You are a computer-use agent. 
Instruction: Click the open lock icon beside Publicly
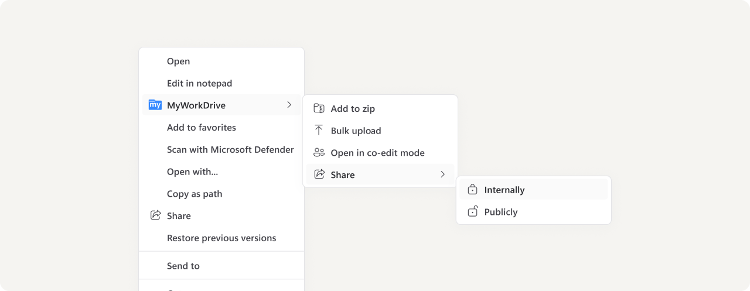coord(472,212)
